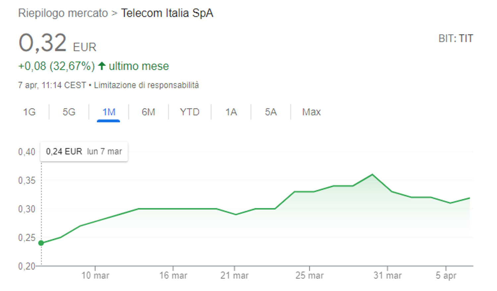
Task: Switch to the YTD view
Action: 189,112
